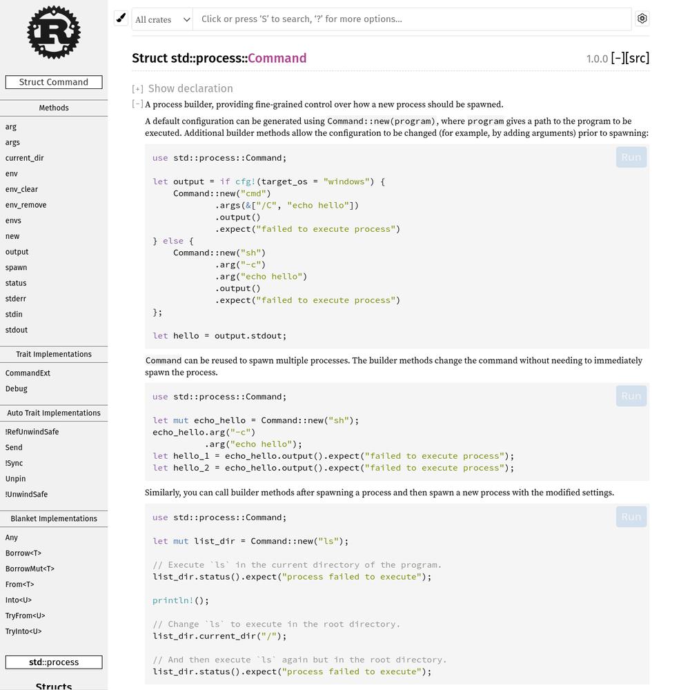Screen dimensions: 690x690
Task: Open Any blanket implementation
Action: tap(12, 538)
